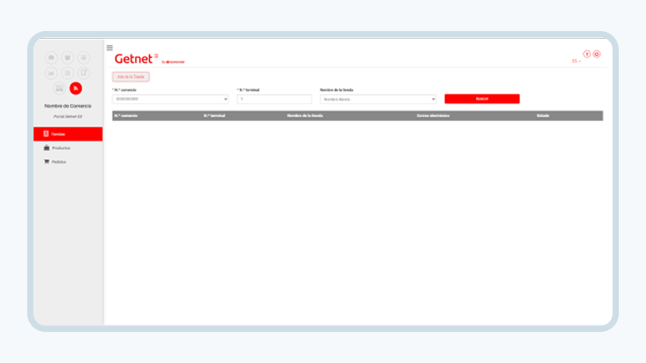Expand the Nombre de la tienda dropdown
The width and height of the screenshot is (646, 363).
378,99
